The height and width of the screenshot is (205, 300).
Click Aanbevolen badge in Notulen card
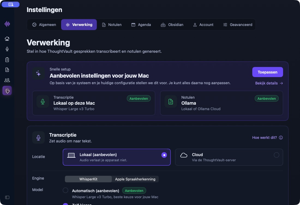tap(266, 99)
